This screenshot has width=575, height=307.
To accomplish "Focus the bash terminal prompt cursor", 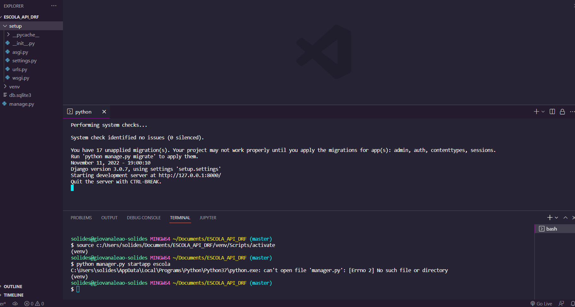I will 78,289.
